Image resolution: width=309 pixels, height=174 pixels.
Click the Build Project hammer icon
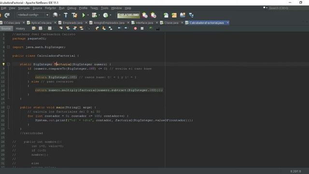(x=66, y=15)
